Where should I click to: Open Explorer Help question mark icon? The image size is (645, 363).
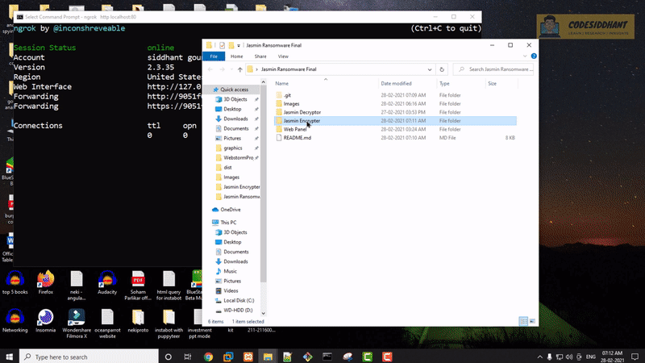tap(534, 56)
